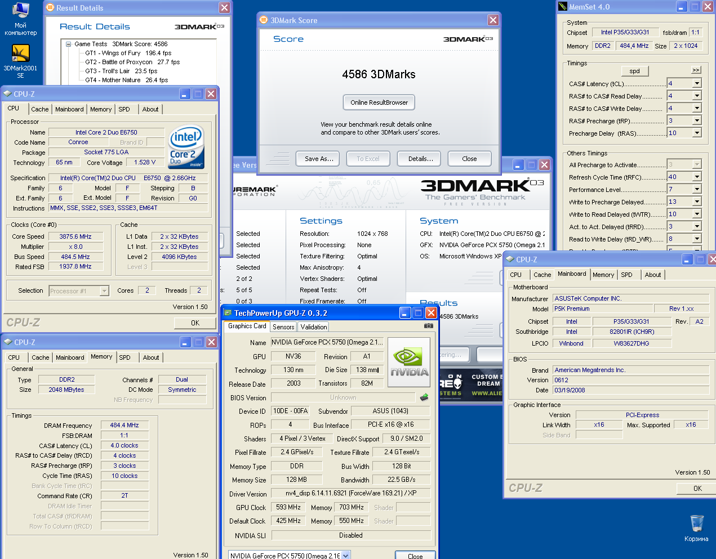The height and width of the screenshot is (559, 716).
Task: Click the spd button in MemSet
Action: [635, 71]
